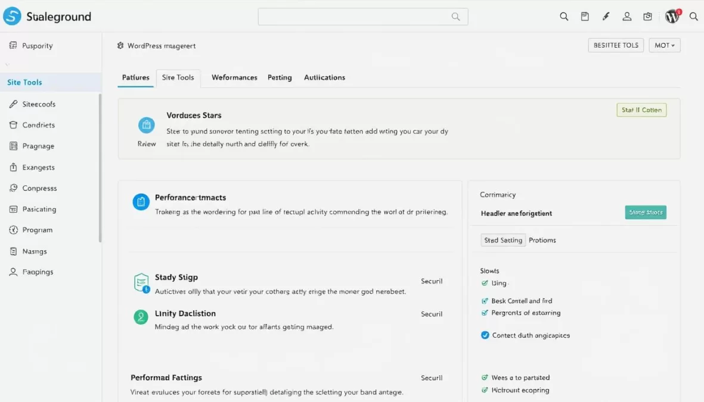Open the Weformances tab
This screenshot has width=704, height=402.
pos(234,77)
